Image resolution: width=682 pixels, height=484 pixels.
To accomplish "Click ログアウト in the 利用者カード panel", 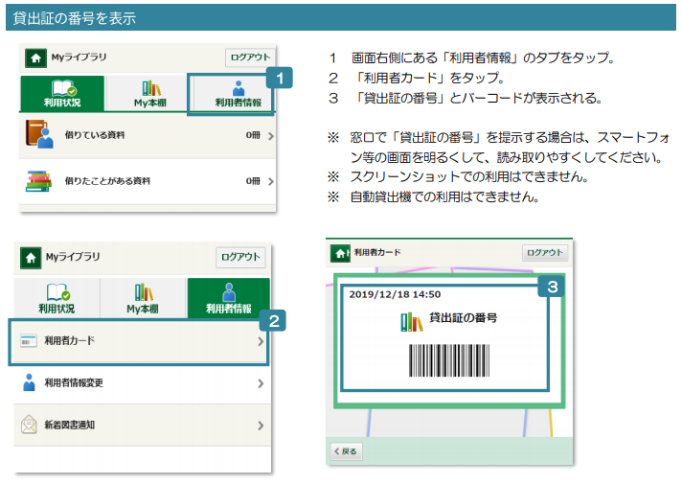I will coord(545,252).
